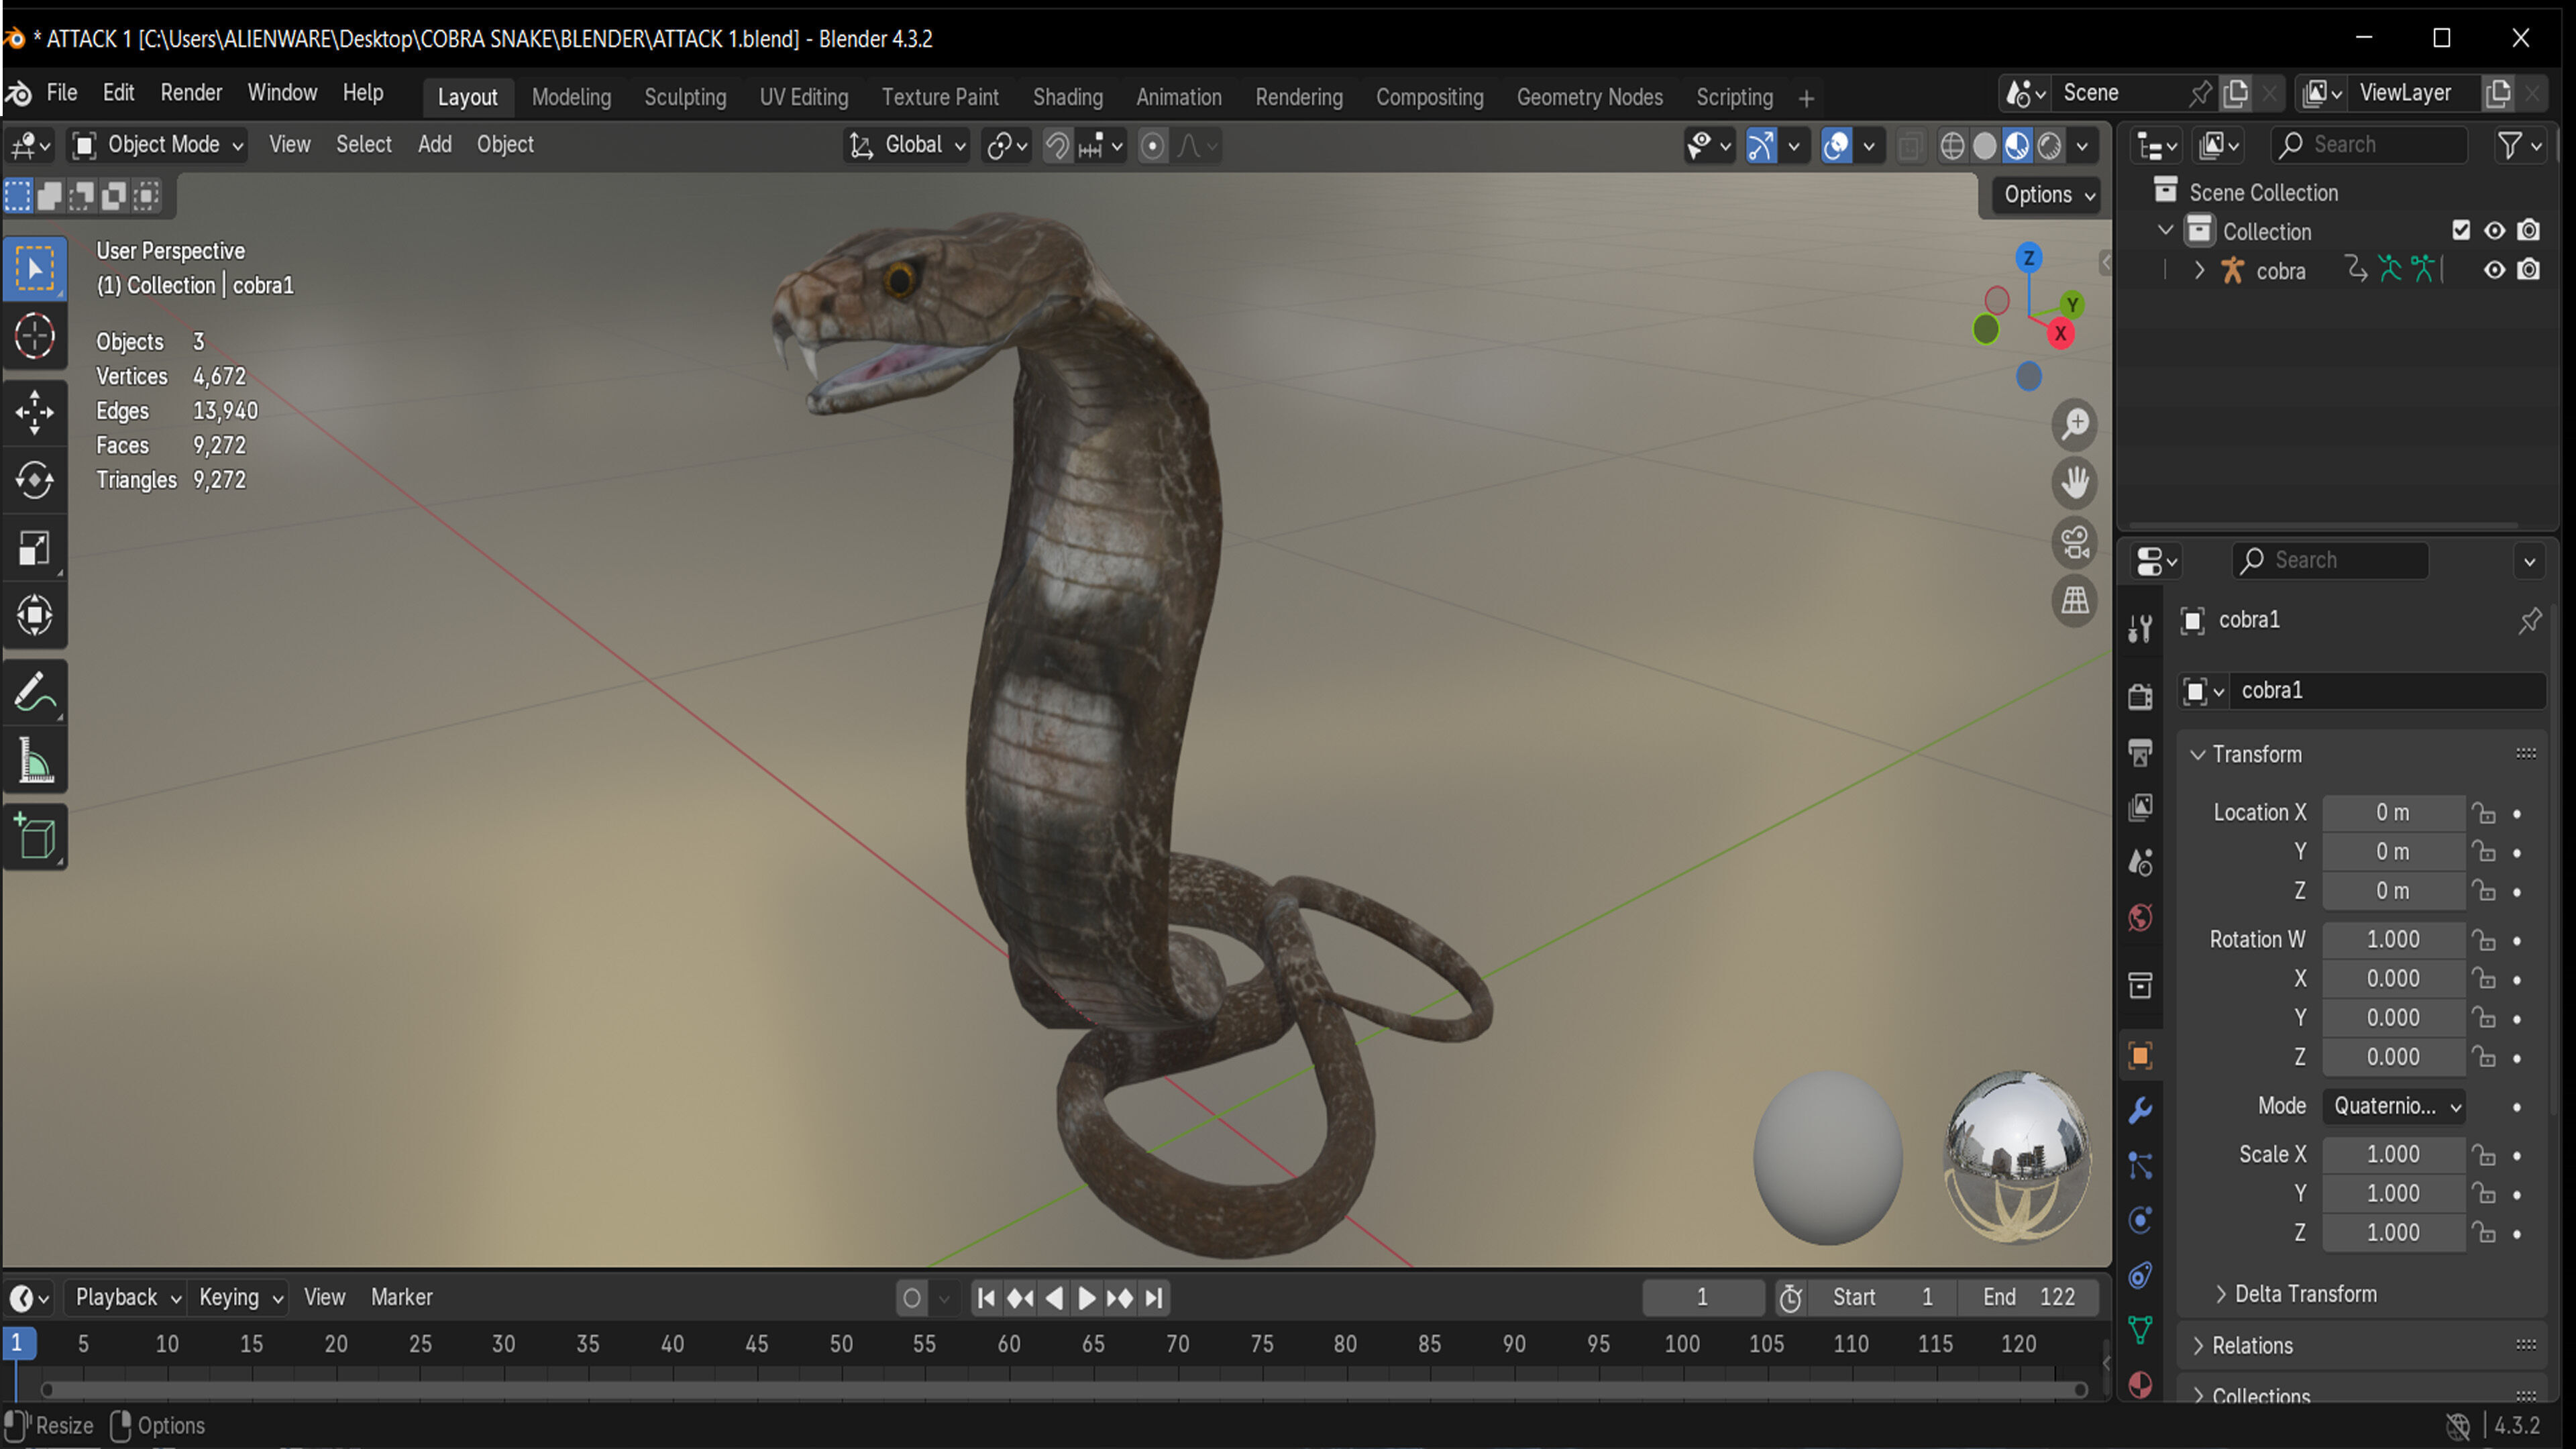Select the Annotate tool
Image resolution: width=2576 pixels, height=1449 pixels.
click(34, 692)
